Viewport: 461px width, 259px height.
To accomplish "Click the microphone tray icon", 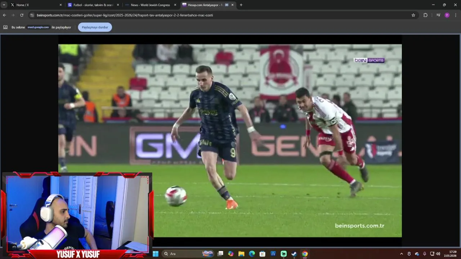I will (x=425, y=254).
